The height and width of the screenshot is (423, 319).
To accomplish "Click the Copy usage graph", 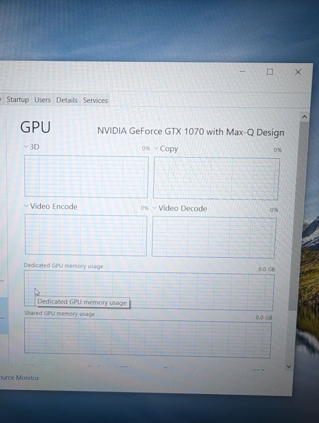I will [x=216, y=178].
